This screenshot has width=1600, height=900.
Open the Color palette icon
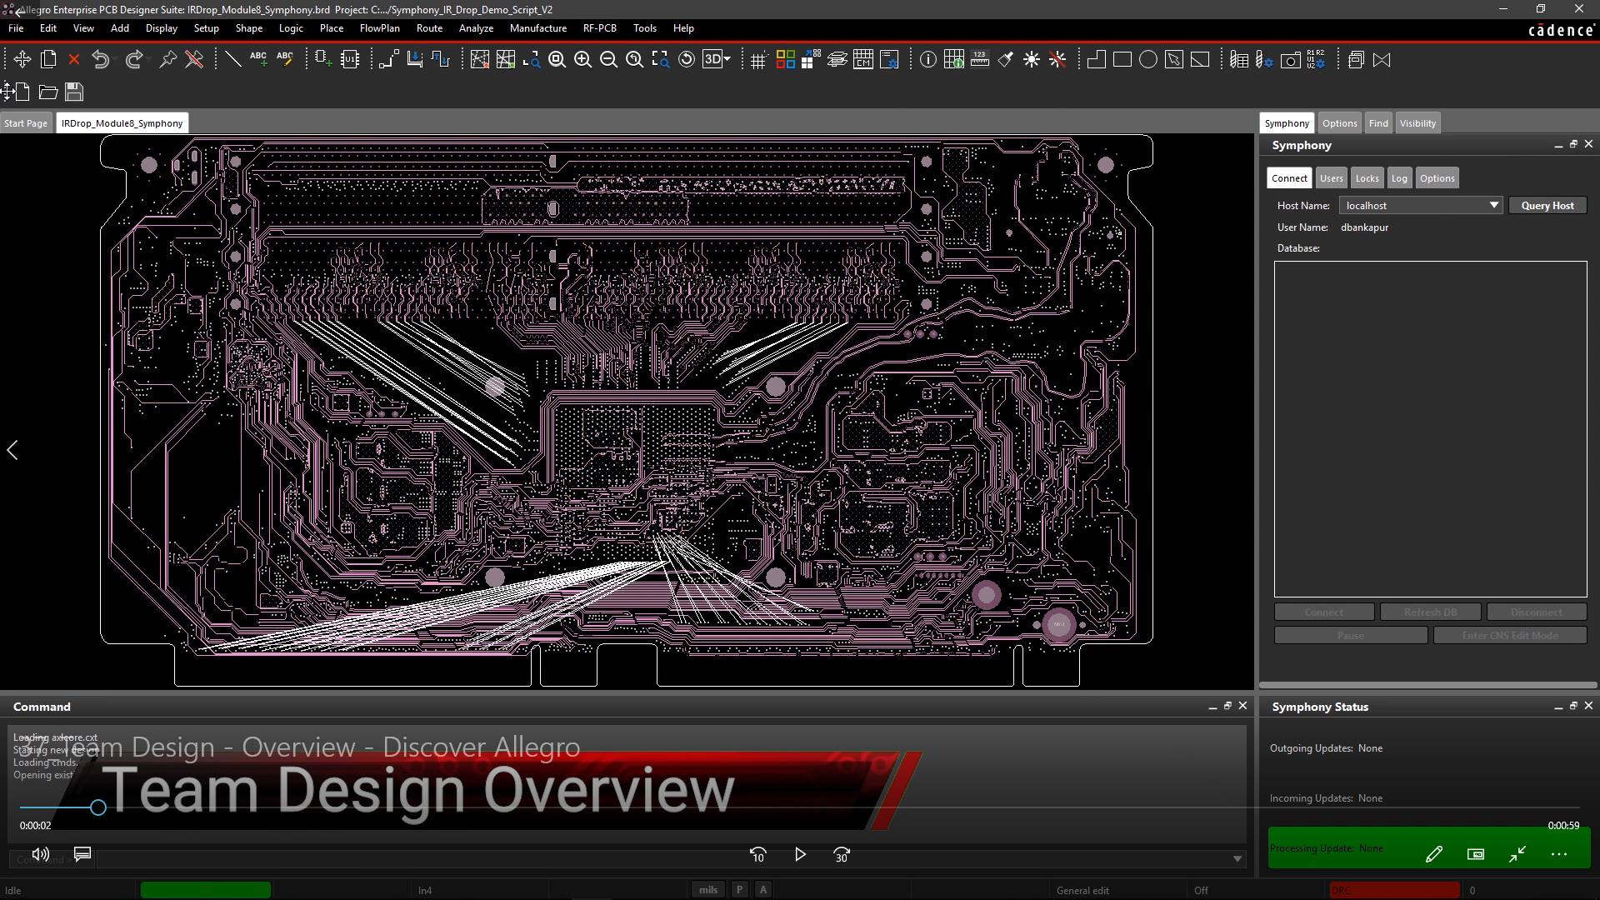click(x=785, y=59)
